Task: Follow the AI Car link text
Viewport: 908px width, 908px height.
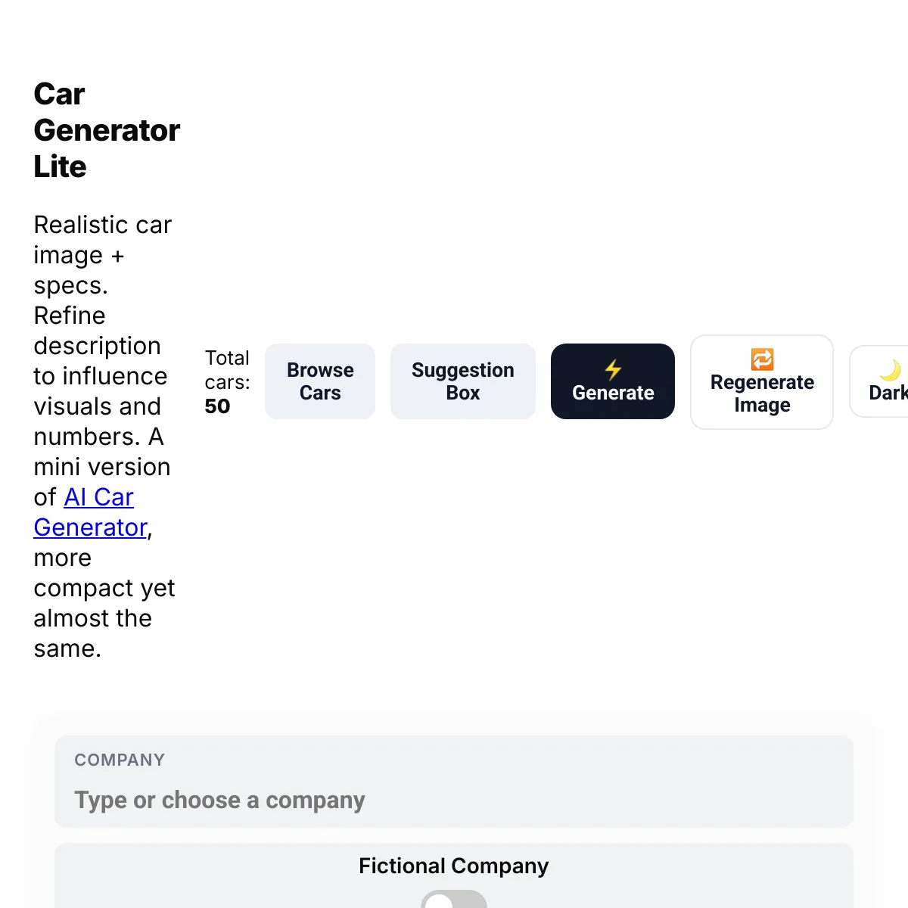Action: click(99, 497)
